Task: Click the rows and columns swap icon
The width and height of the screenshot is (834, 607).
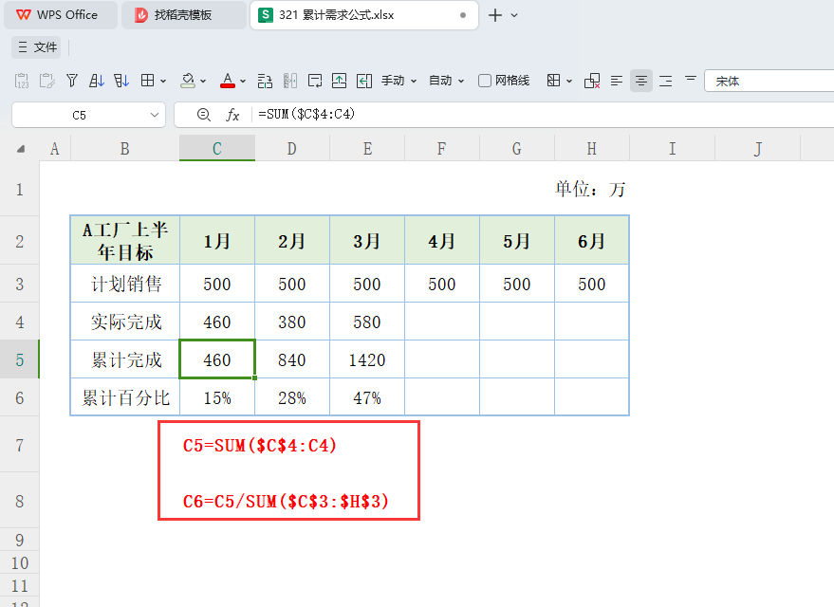Action: (x=265, y=81)
